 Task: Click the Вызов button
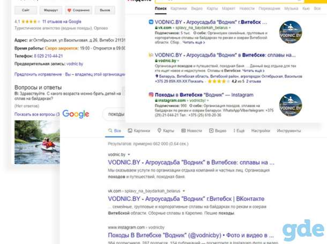105,10
